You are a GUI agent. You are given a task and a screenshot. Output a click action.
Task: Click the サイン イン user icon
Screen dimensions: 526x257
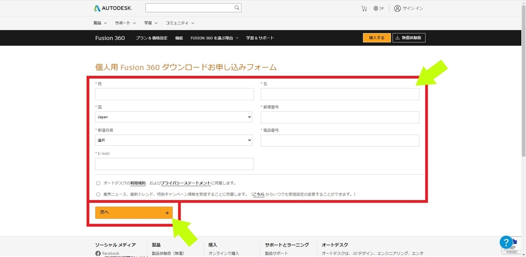(397, 8)
